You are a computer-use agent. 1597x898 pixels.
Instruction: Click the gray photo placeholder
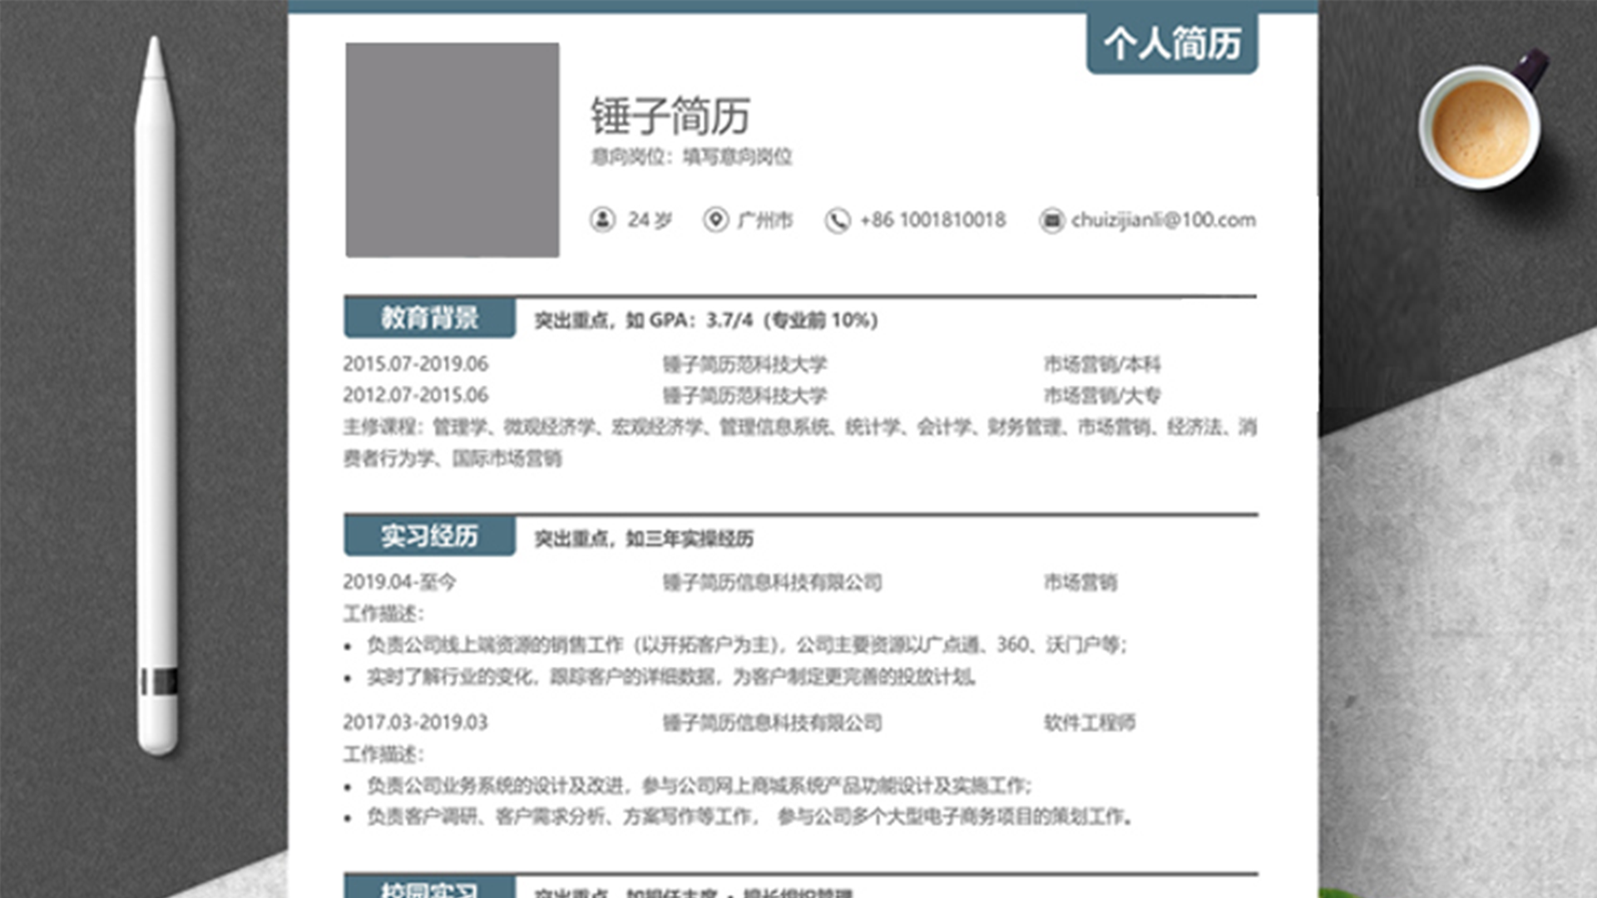tap(452, 150)
